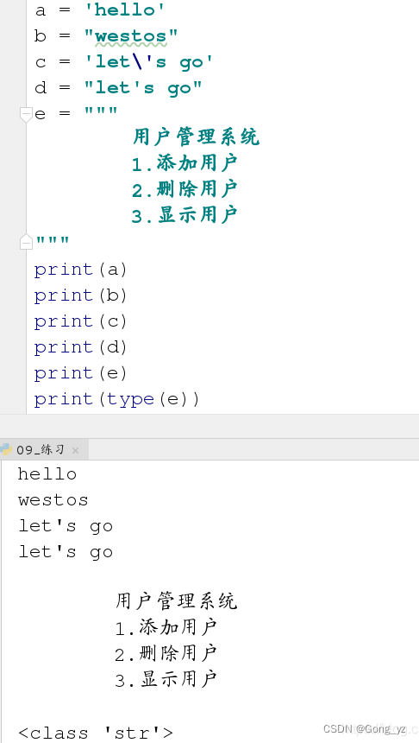The width and height of the screenshot is (419, 743).
Task: Click the westos output line in console
Action: [x=53, y=500]
